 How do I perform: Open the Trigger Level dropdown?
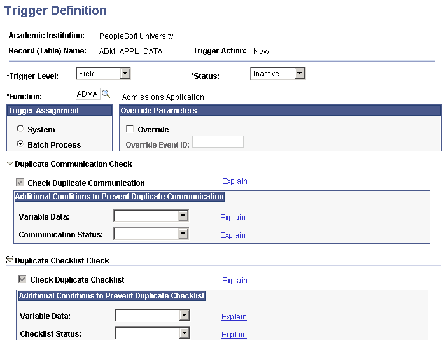coord(103,73)
